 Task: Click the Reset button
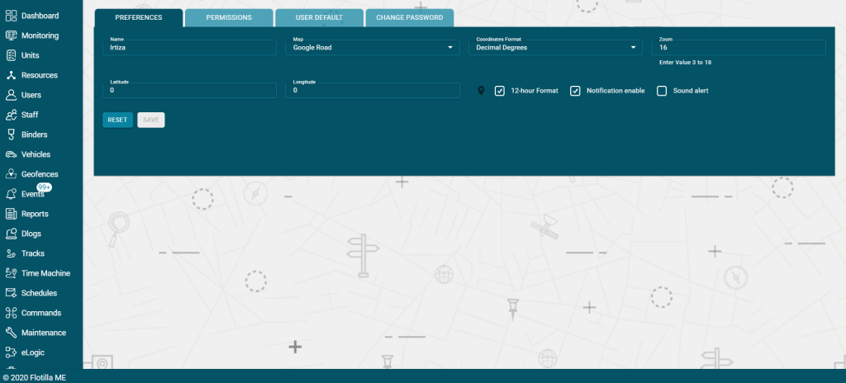click(x=117, y=120)
